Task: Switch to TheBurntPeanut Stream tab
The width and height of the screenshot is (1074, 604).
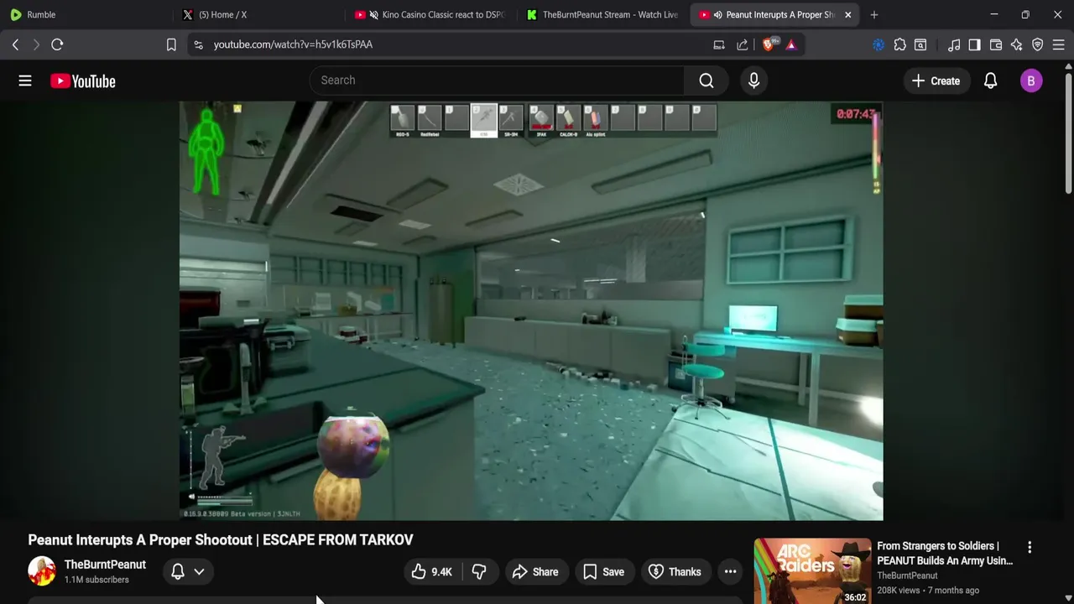Action: (x=602, y=14)
